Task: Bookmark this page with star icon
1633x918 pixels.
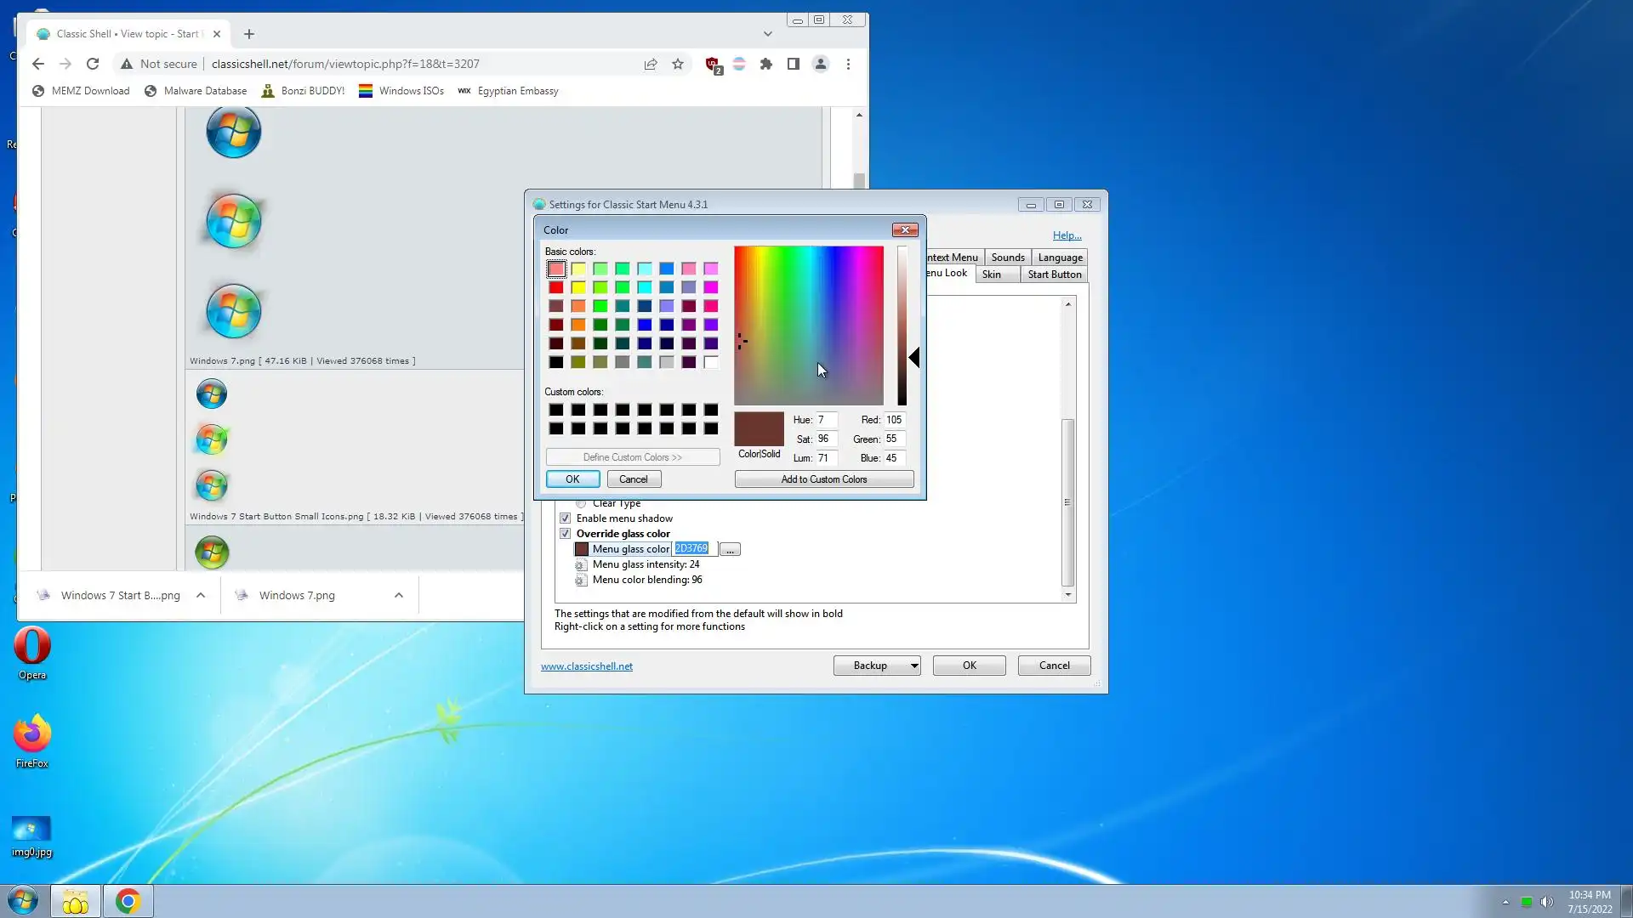Action: click(678, 64)
